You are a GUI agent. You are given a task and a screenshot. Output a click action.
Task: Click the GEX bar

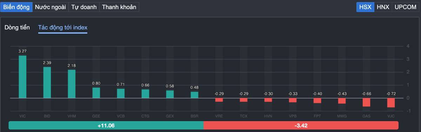(x=170, y=95)
